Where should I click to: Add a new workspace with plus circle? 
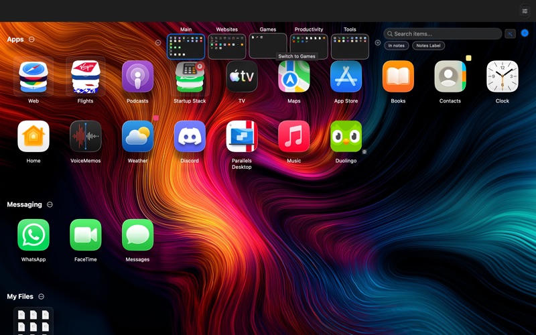coord(377,43)
